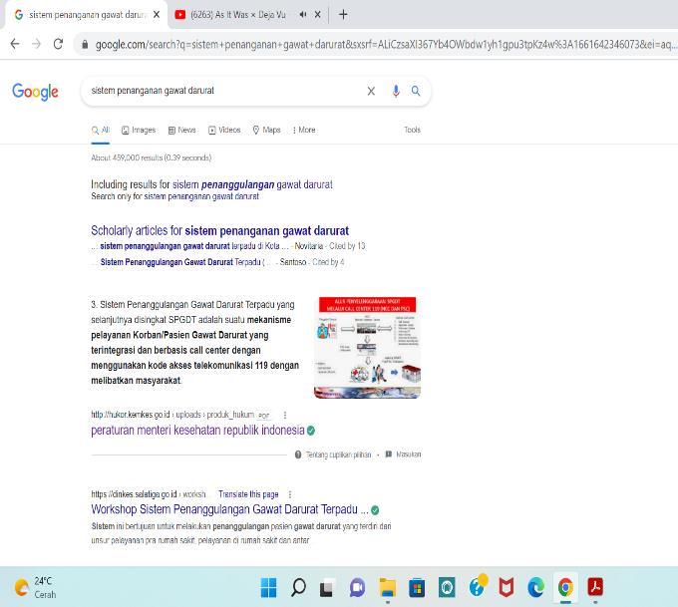Open Task View on the taskbar
The height and width of the screenshot is (607, 678).
click(328, 587)
